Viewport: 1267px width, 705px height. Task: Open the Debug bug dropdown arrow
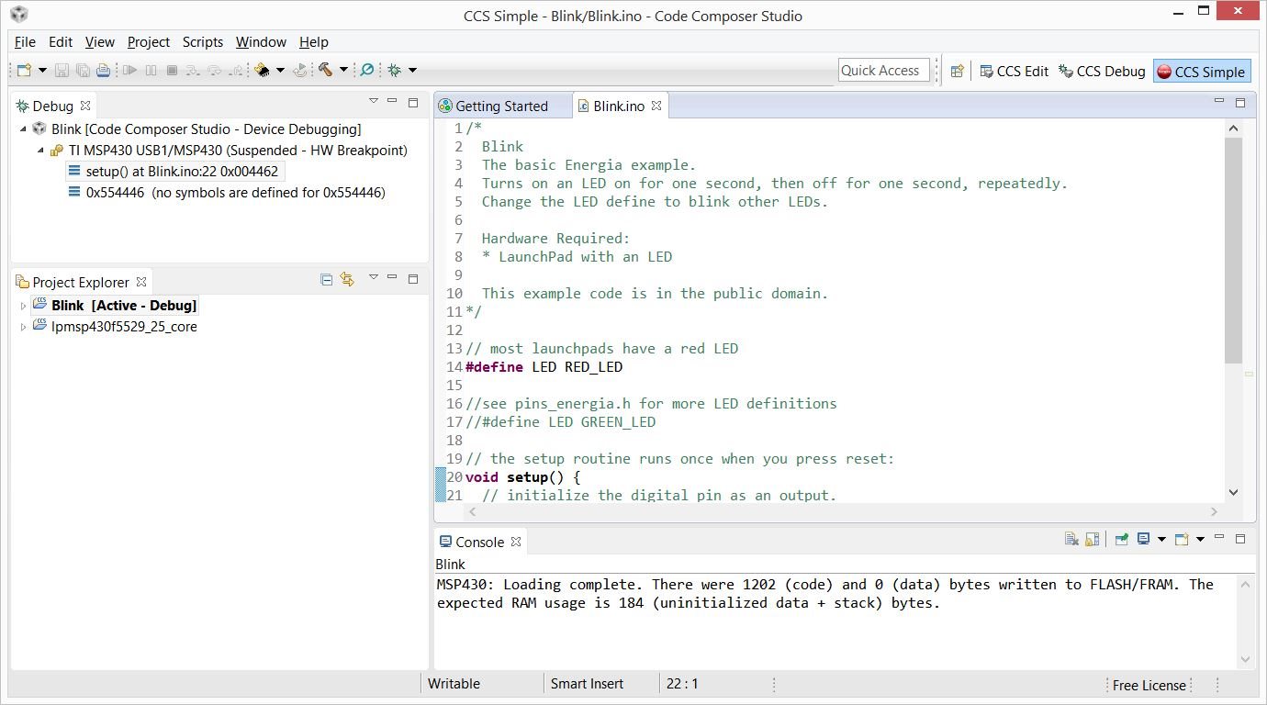click(412, 71)
